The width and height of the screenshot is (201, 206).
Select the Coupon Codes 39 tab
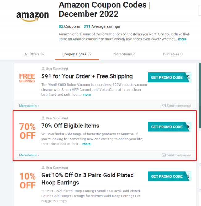click(77, 54)
